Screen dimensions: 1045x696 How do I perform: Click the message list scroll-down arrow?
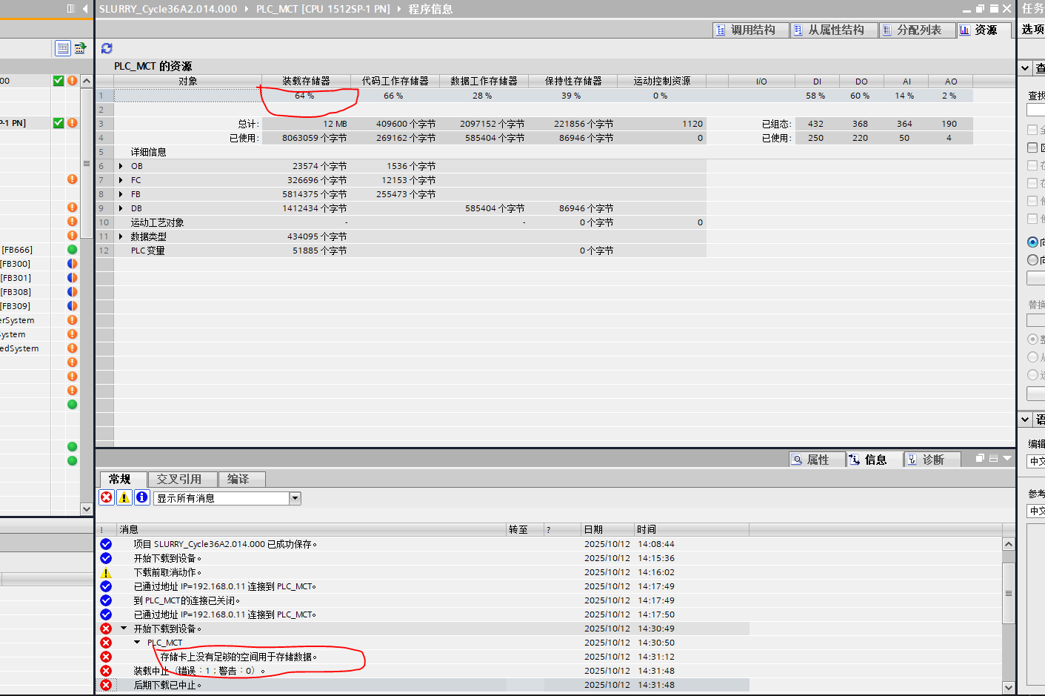pos(1008,687)
